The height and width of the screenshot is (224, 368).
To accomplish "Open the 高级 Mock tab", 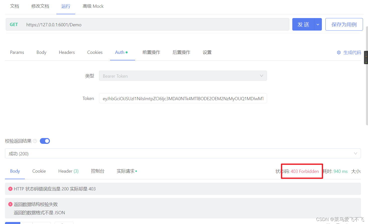I will (93, 6).
